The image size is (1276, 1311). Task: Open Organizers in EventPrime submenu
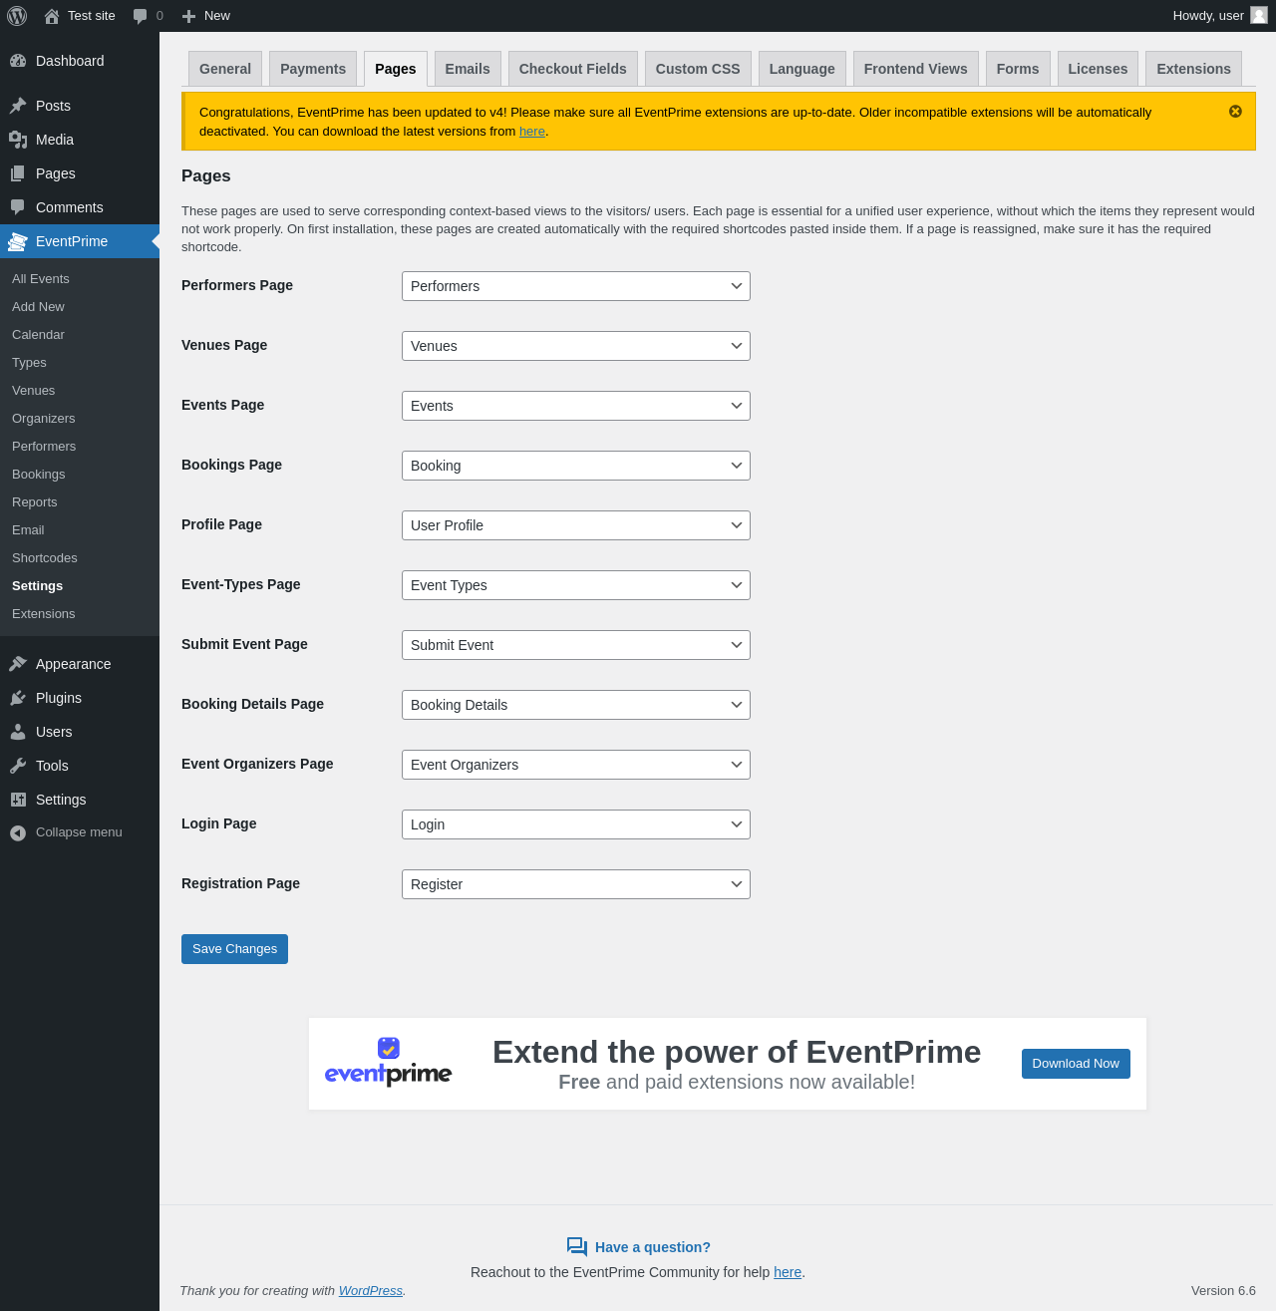80,419
